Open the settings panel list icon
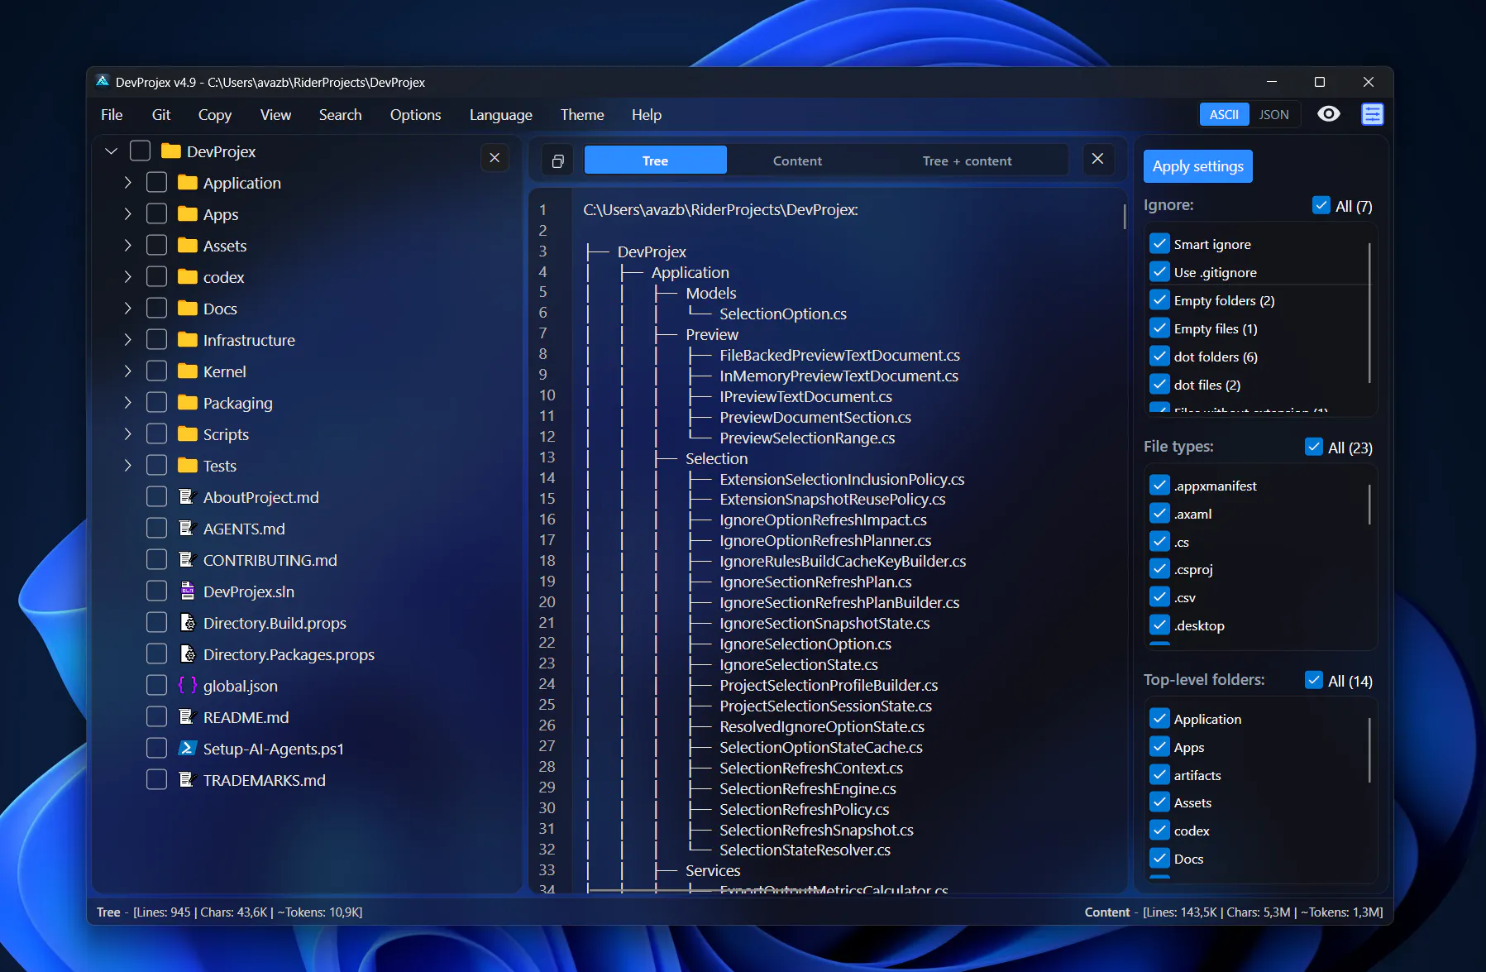The height and width of the screenshot is (972, 1486). 1373,114
